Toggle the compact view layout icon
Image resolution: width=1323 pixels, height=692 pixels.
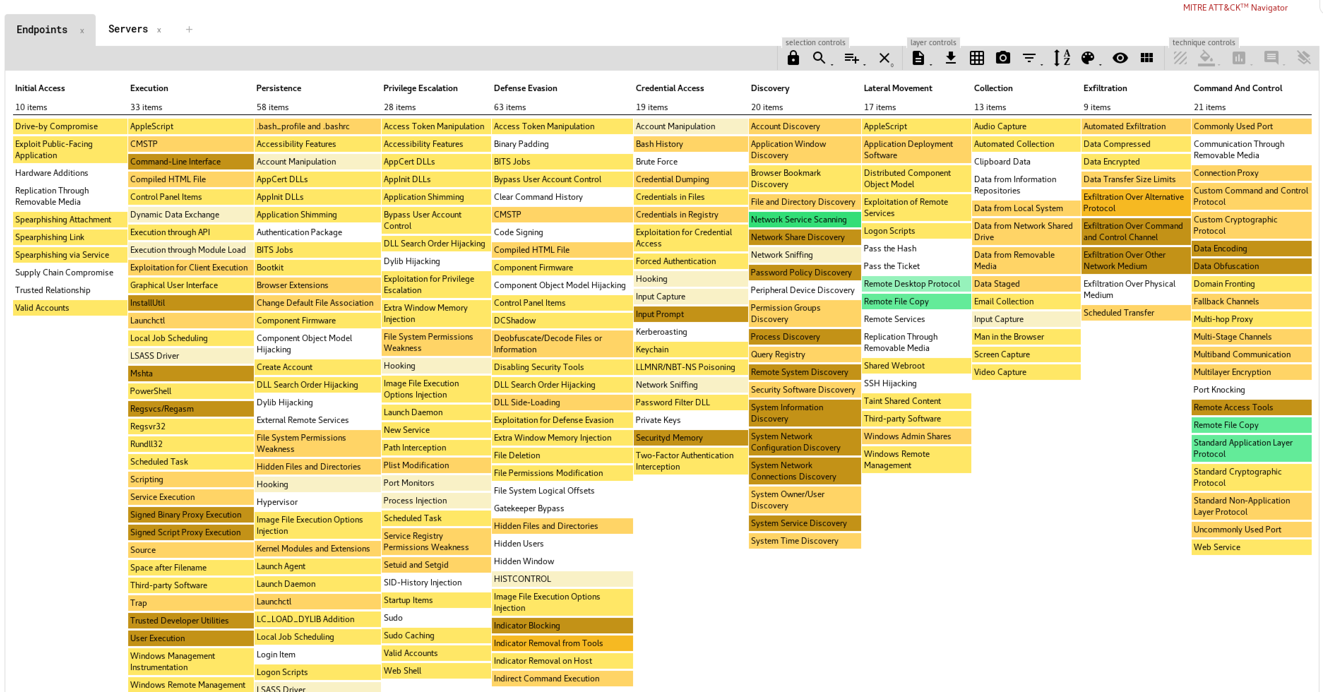[x=1146, y=58]
